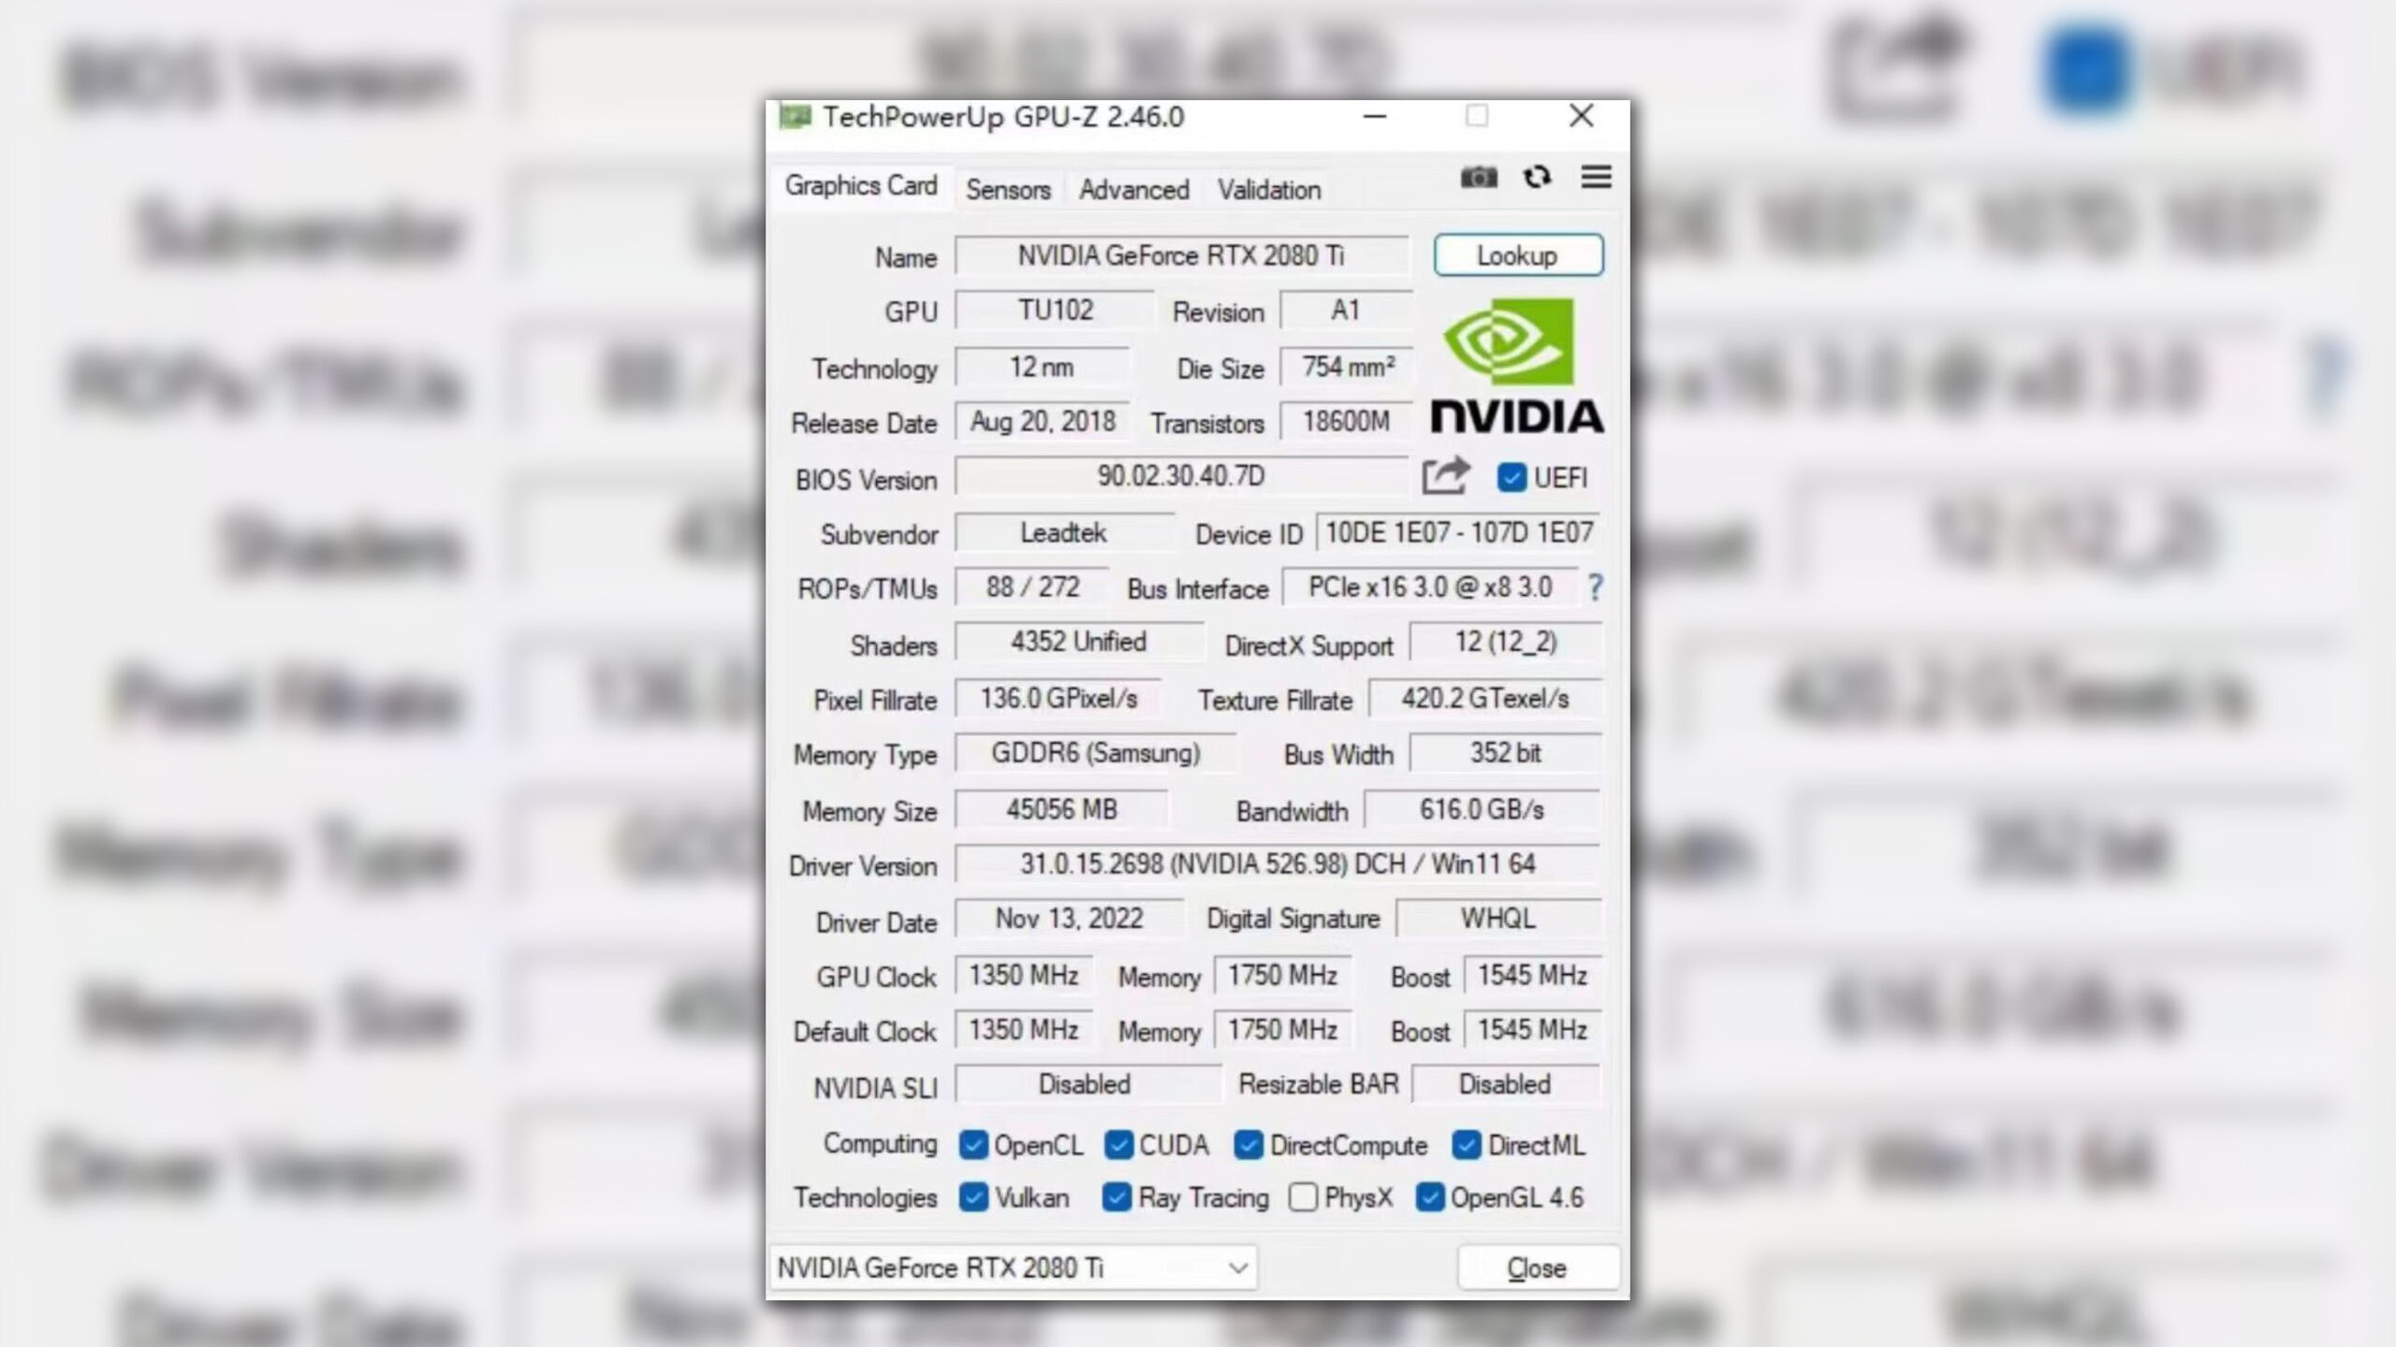Image resolution: width=2396 pixels, height=1347 pixels.
Task: Click the GPU-Z title bar app icon
Action: click(x=795, y=117)
